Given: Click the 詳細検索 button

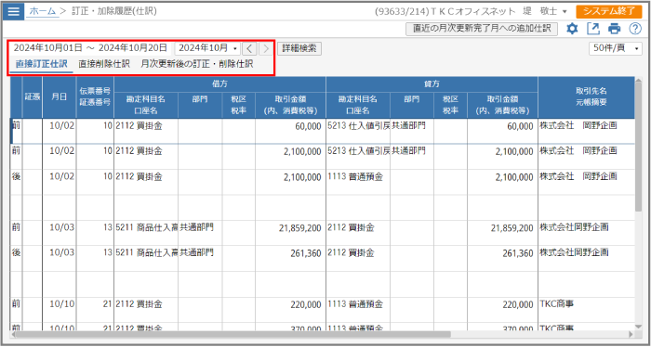Looking at the screenshot, I should pyautogui.click(x=299, y=48).
